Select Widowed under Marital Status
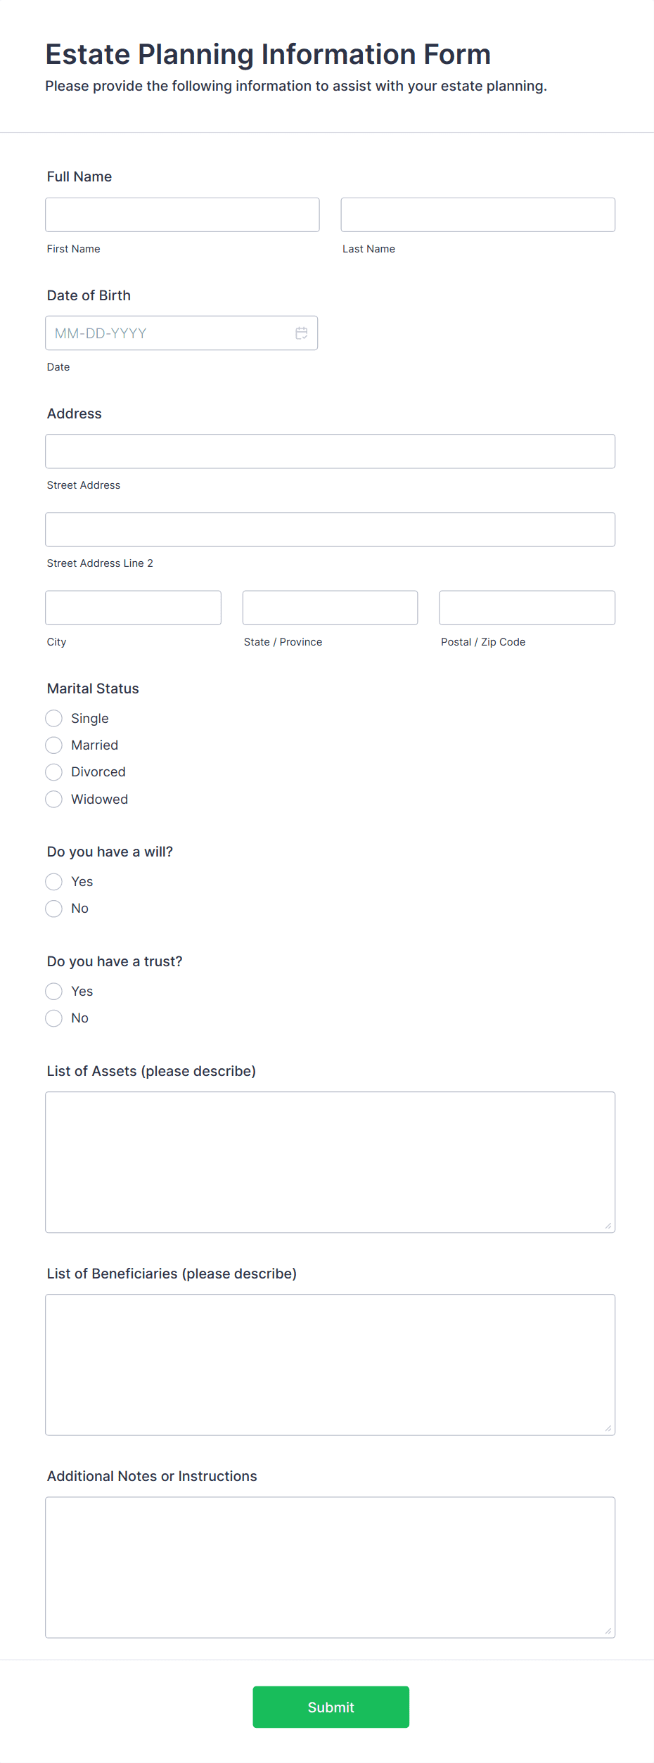654x1763 pixels. point(53,799)
